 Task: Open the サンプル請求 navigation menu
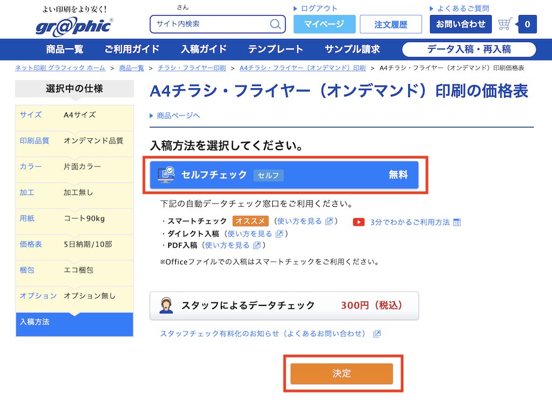pos(352,49)
